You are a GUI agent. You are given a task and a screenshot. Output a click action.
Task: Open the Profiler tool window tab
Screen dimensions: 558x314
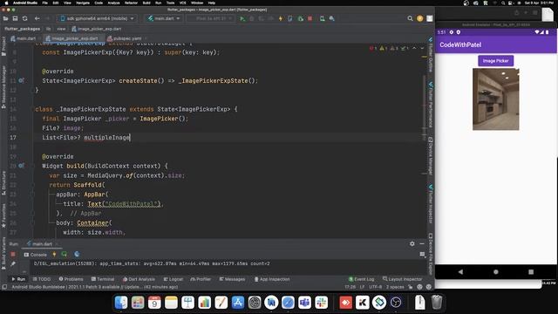click(x=201, y=279)
